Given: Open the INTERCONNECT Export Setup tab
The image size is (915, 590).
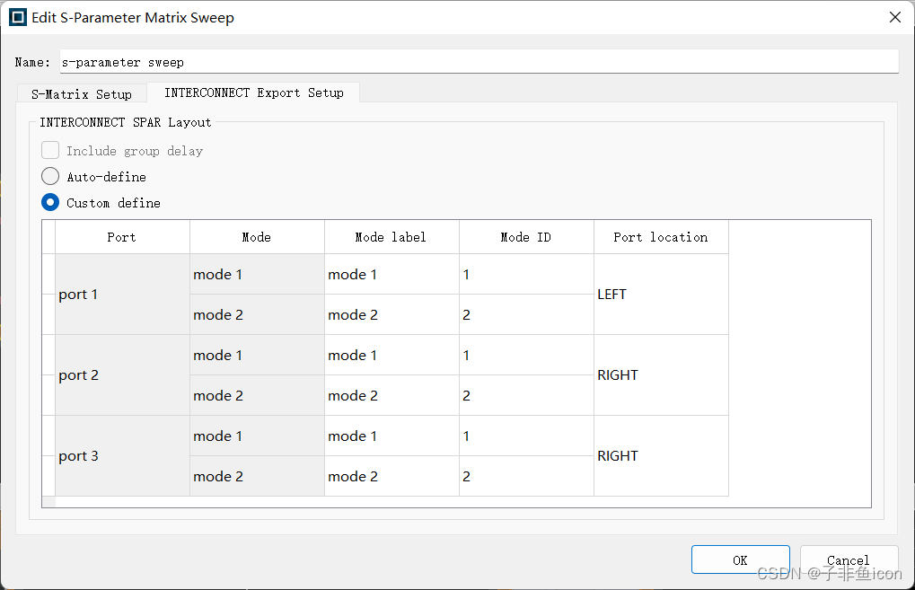Looking at the screenshot, I should coord(253,92).
